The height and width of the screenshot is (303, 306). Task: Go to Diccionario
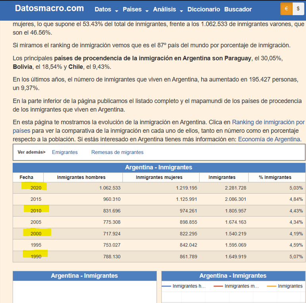point(204,10)
